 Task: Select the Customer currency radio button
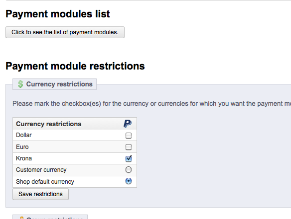tap(129, 170)
